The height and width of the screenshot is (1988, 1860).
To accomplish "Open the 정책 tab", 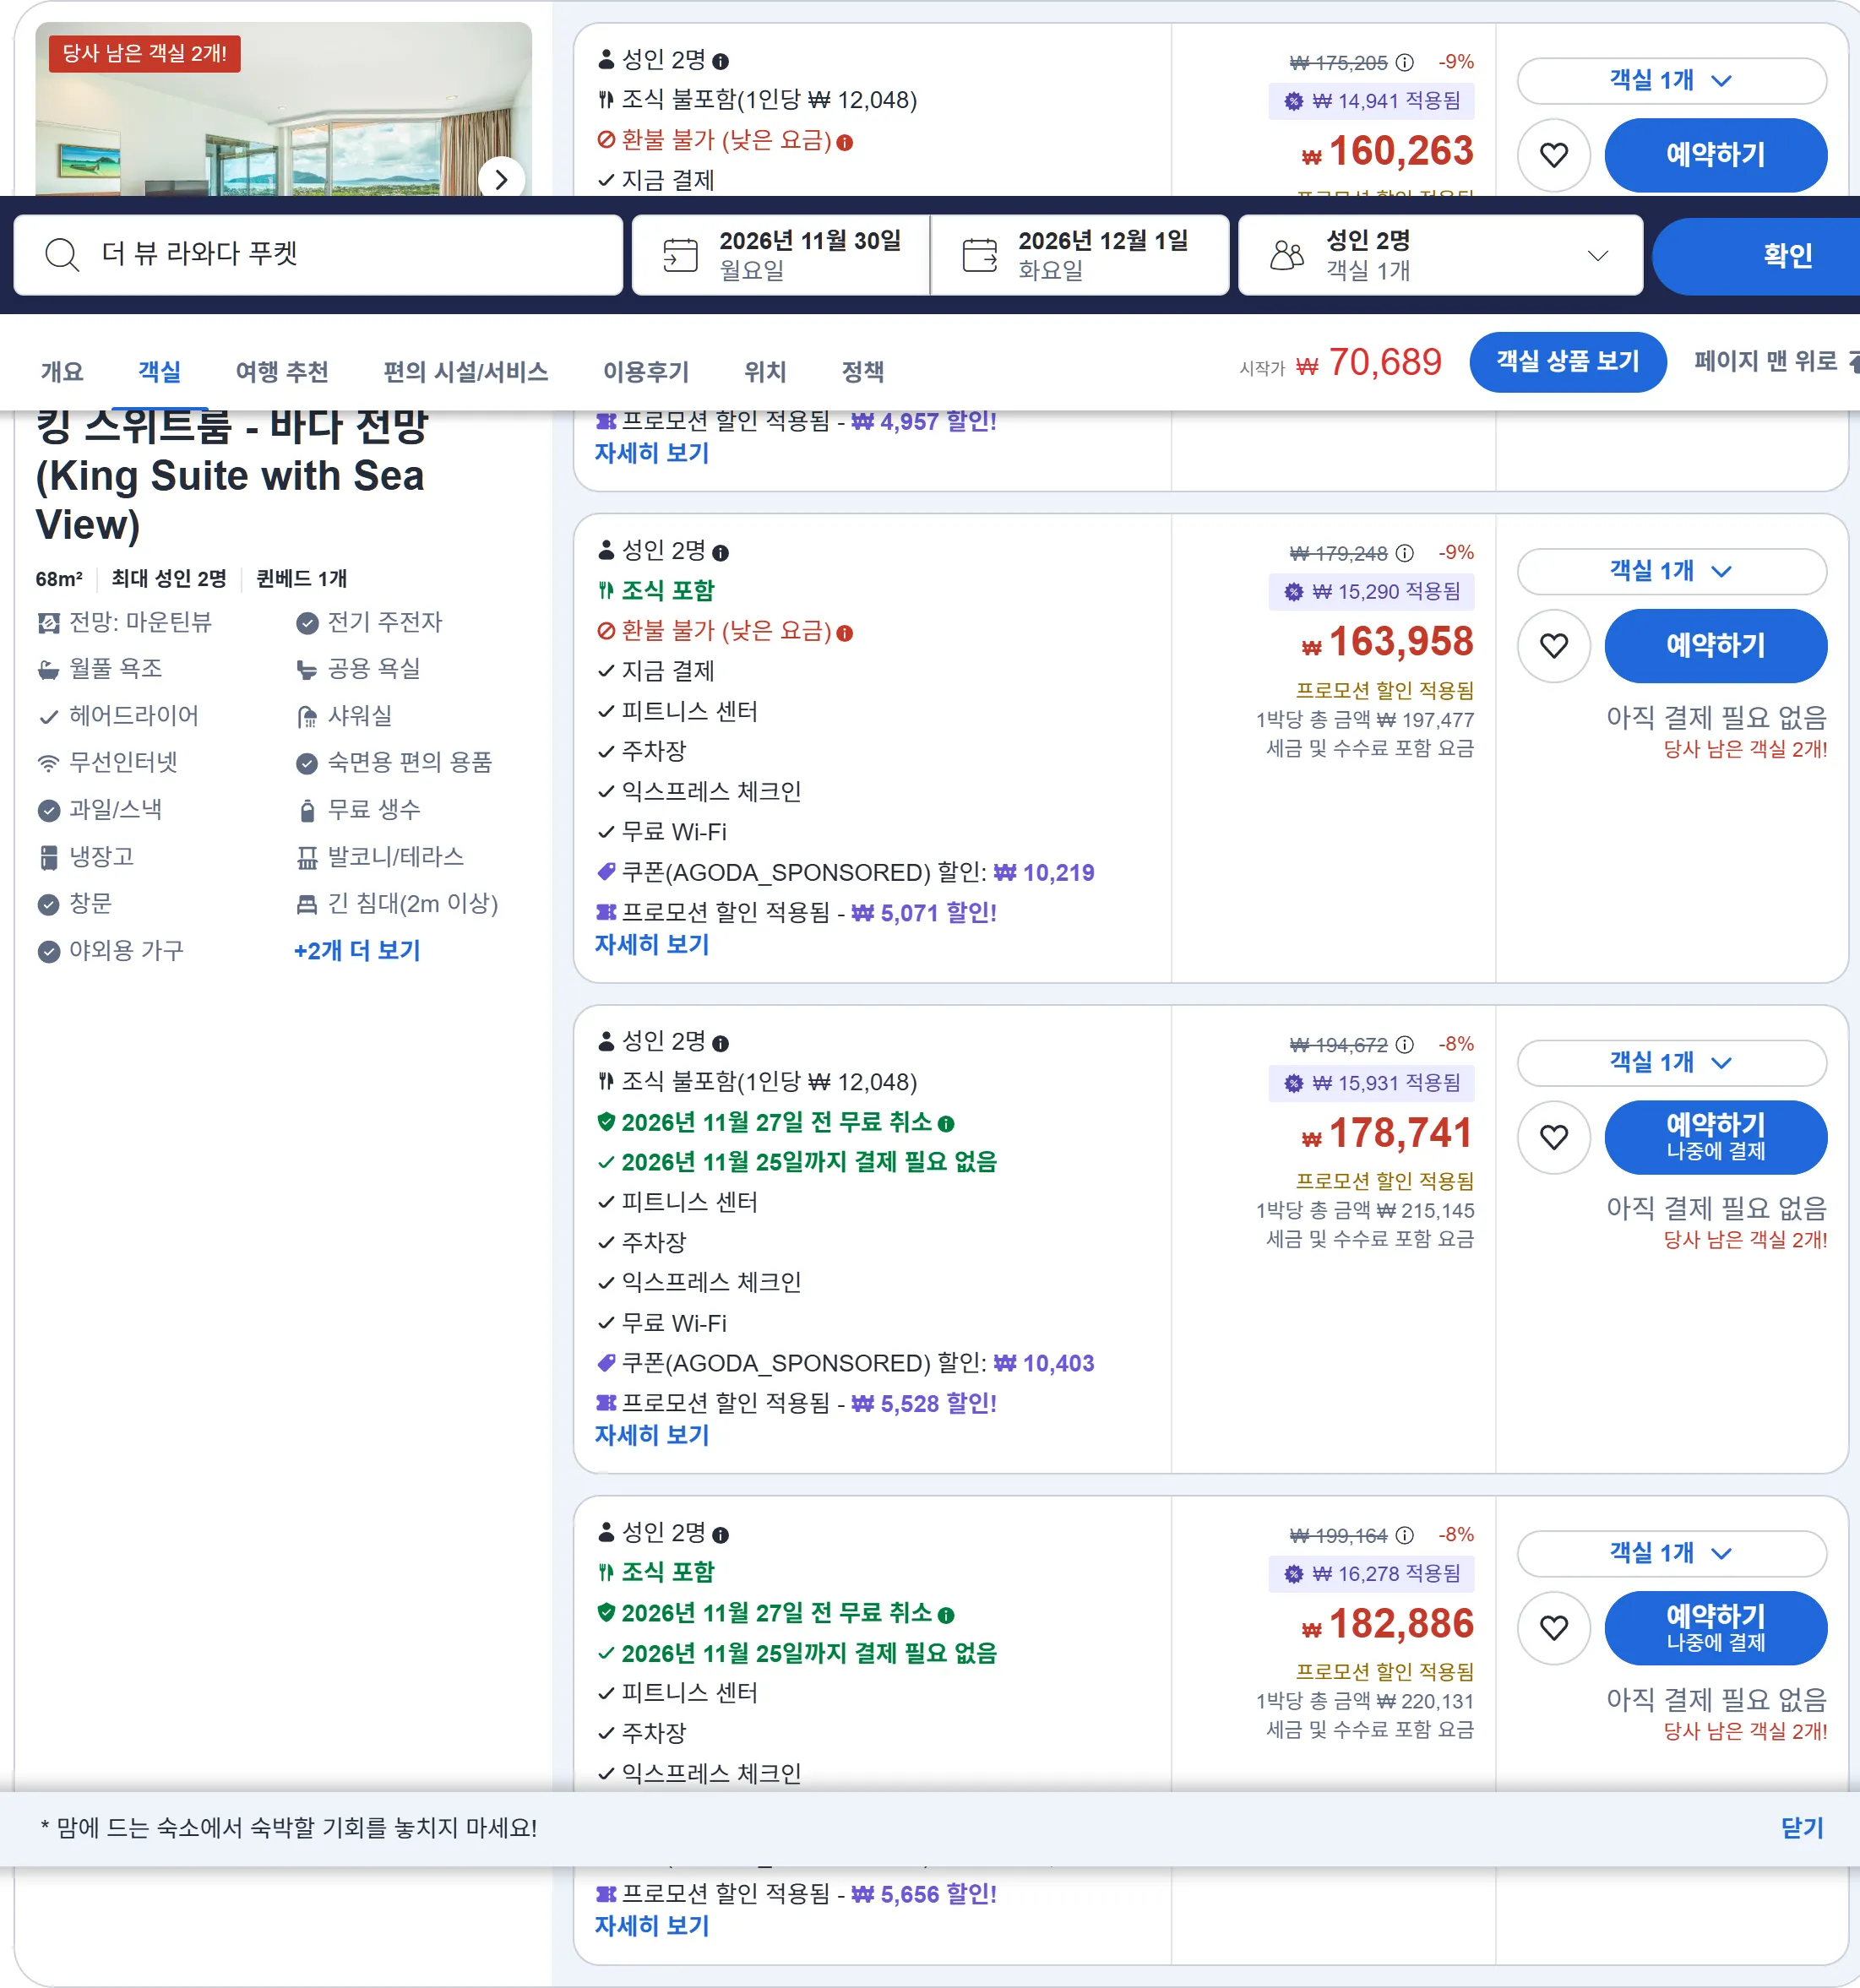I will [863, 372].
